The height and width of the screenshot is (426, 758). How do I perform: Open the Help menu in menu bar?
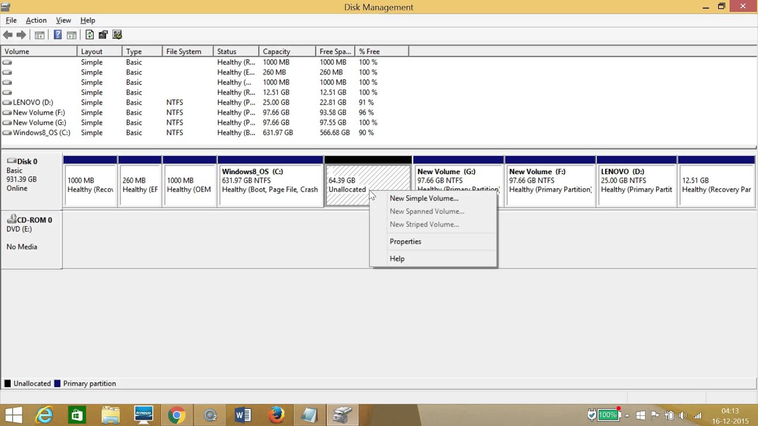(88, 20)
